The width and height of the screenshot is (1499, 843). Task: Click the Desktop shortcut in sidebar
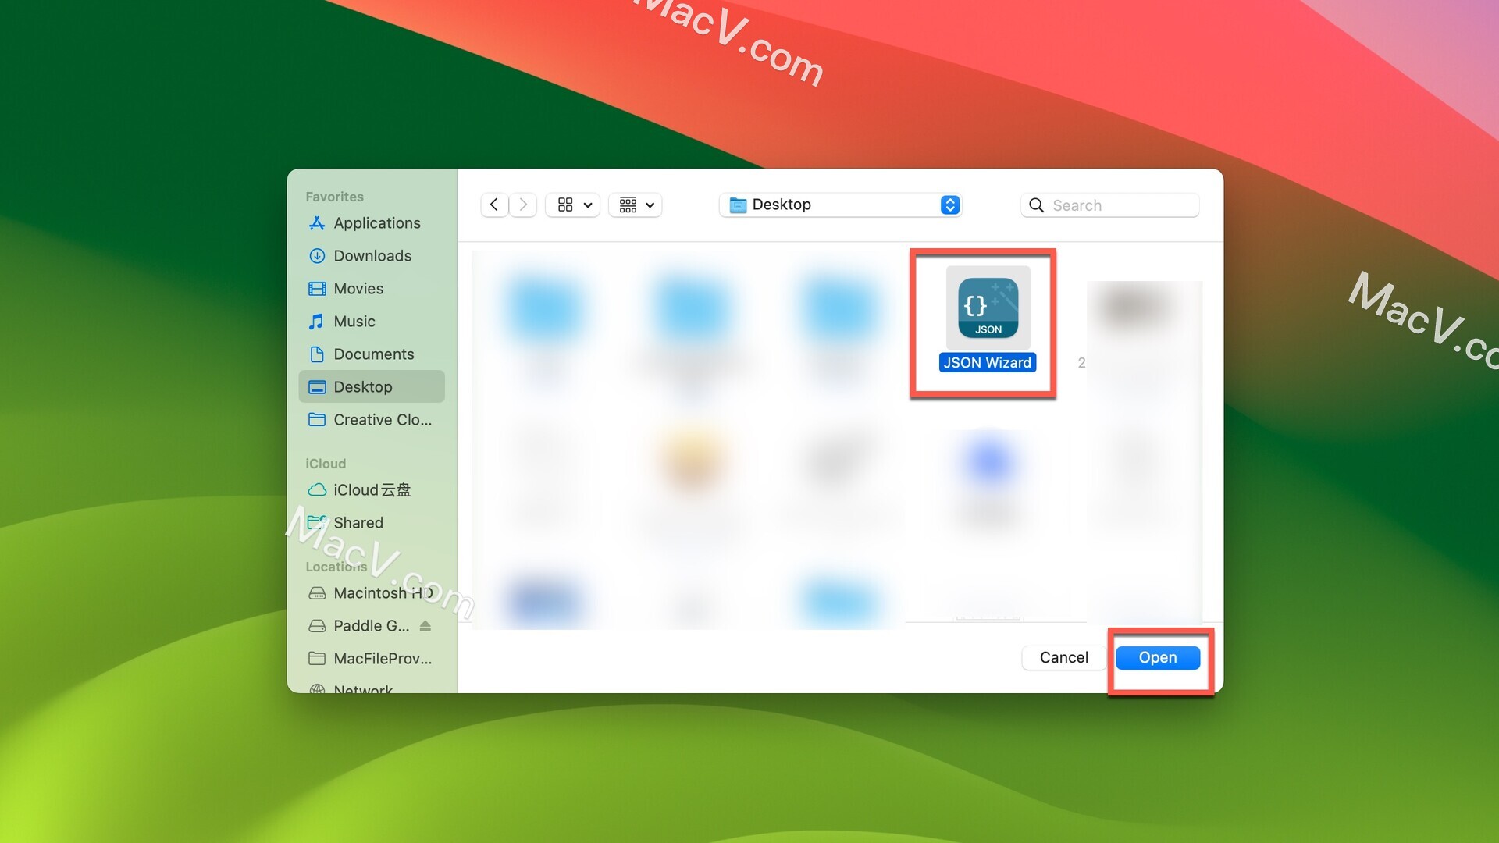(x=362, y=386)
